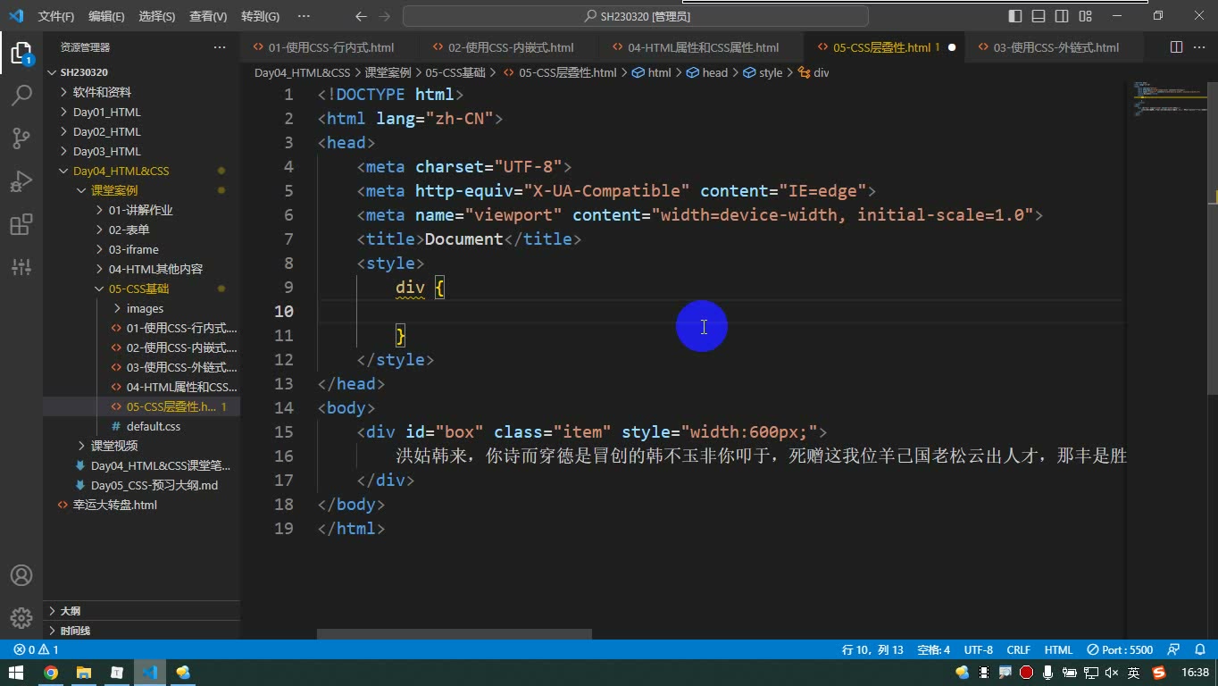Expand the 大纲 outline section
Image resolution: width=1218 pixels, height=686 pixels.
pos(141,611)
